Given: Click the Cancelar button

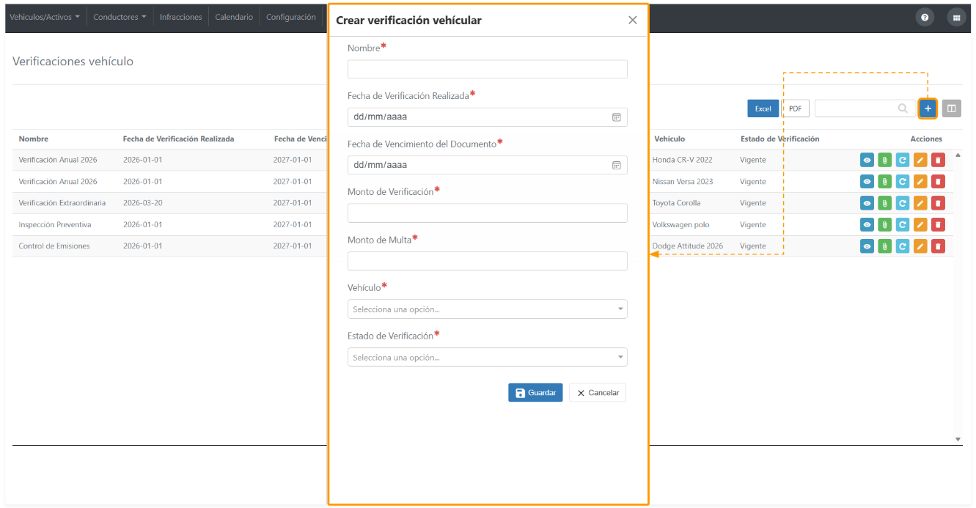Looking at the screenshot, I should tap(598, 393).
